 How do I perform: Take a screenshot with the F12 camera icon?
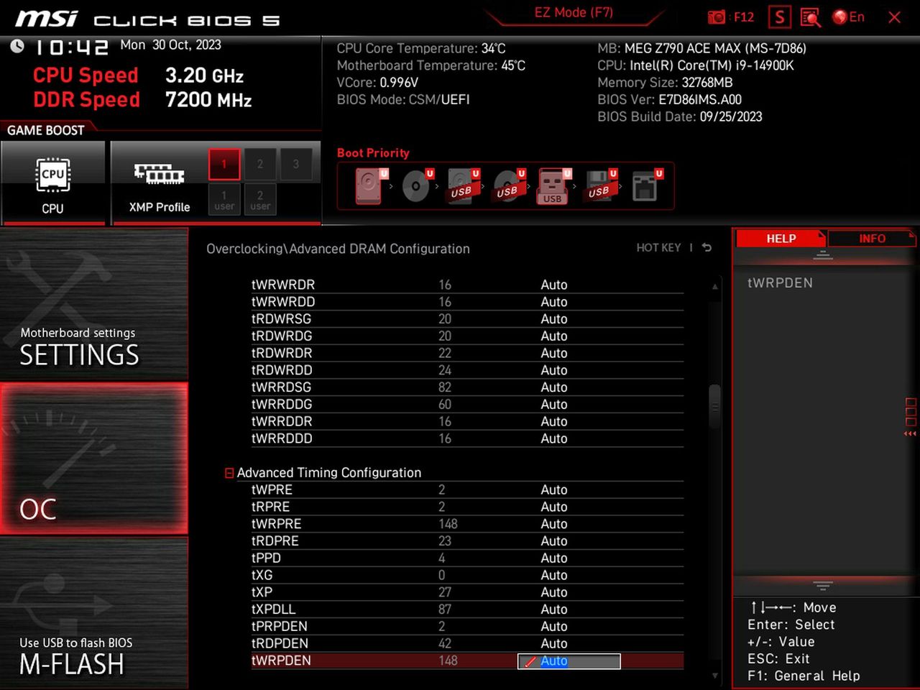tap(717, 17)
